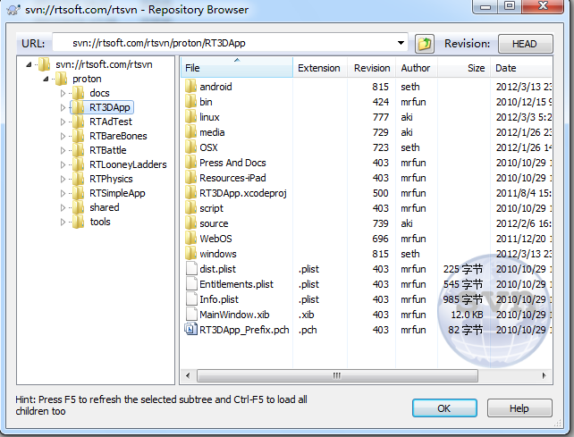This screenshot has height=437, width=574.
Task: Click the media folder icon
Action: tap(190, 132)
